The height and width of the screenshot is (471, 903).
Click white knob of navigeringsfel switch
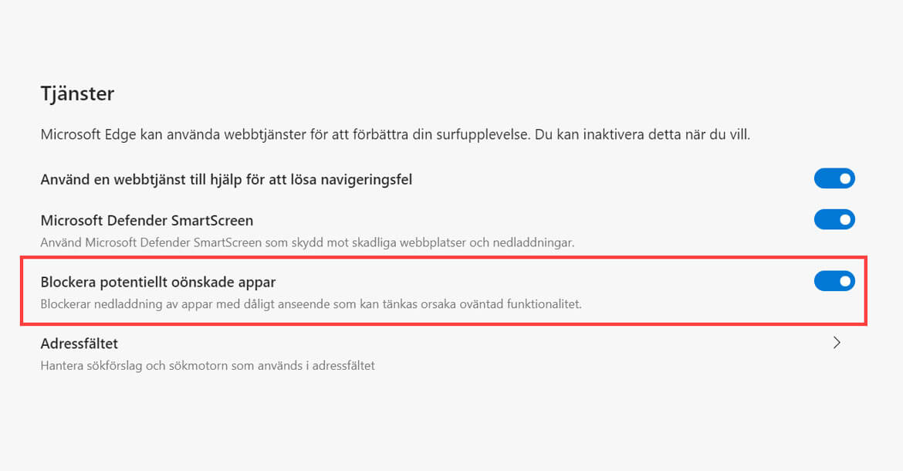click(845, 179)
